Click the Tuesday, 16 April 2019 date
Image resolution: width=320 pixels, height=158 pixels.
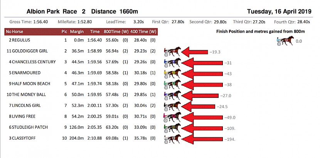[279, 12]
